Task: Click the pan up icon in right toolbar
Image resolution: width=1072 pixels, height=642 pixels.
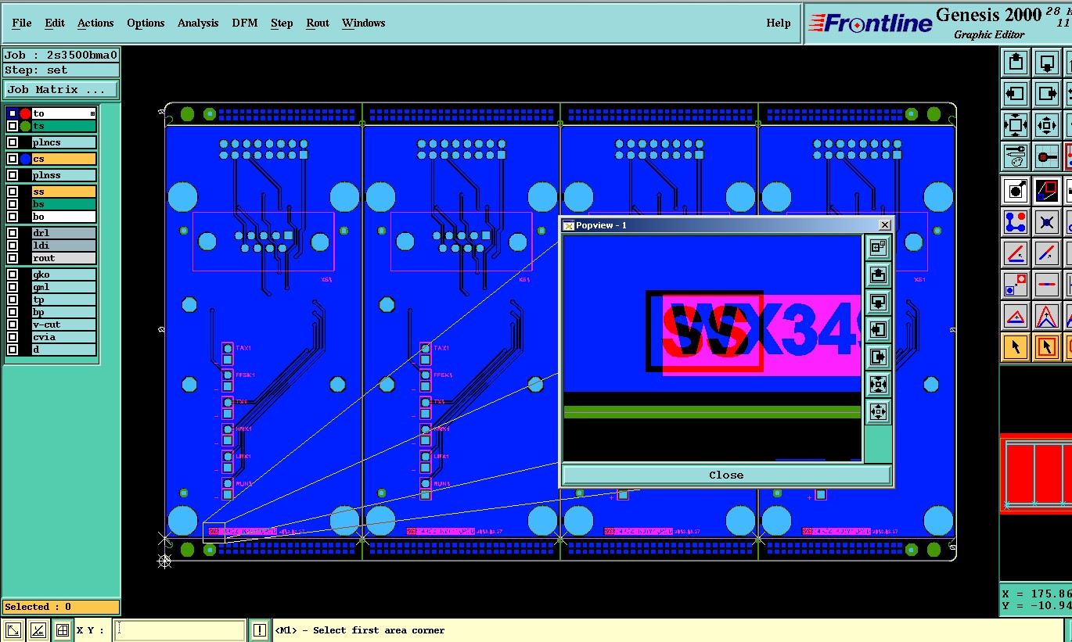Action: point(1016,63)
